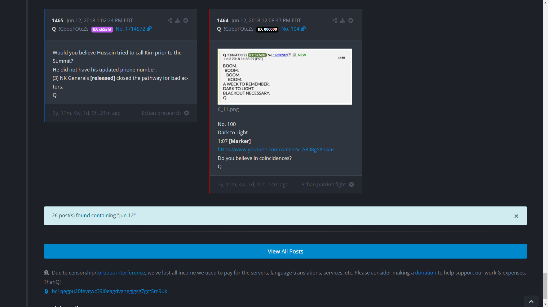Click the donation link
The height and width of the screenshot is (307, 548).
point(425,273)
